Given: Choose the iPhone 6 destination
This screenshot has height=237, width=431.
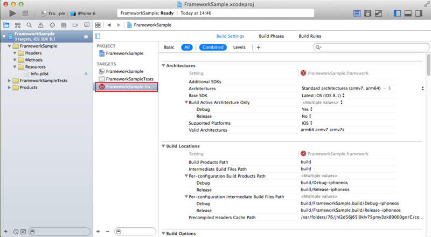Looking at the screenshot, I should coord(83,13).
